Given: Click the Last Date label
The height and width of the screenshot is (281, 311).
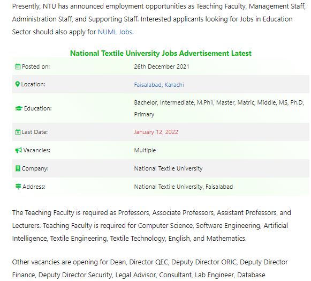Looking at the screenshot, I should pyautogui.click(x=35, y=132).
